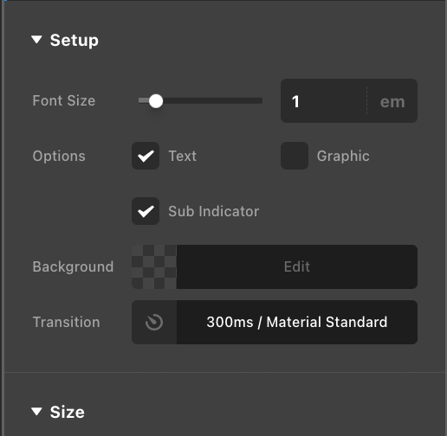
Task: Uncheck the Text option checkbox
Action: tap(146, 156)
